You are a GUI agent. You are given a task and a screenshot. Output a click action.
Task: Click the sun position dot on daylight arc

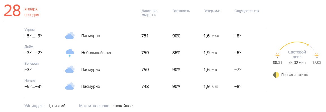click(x=308, y=45)
